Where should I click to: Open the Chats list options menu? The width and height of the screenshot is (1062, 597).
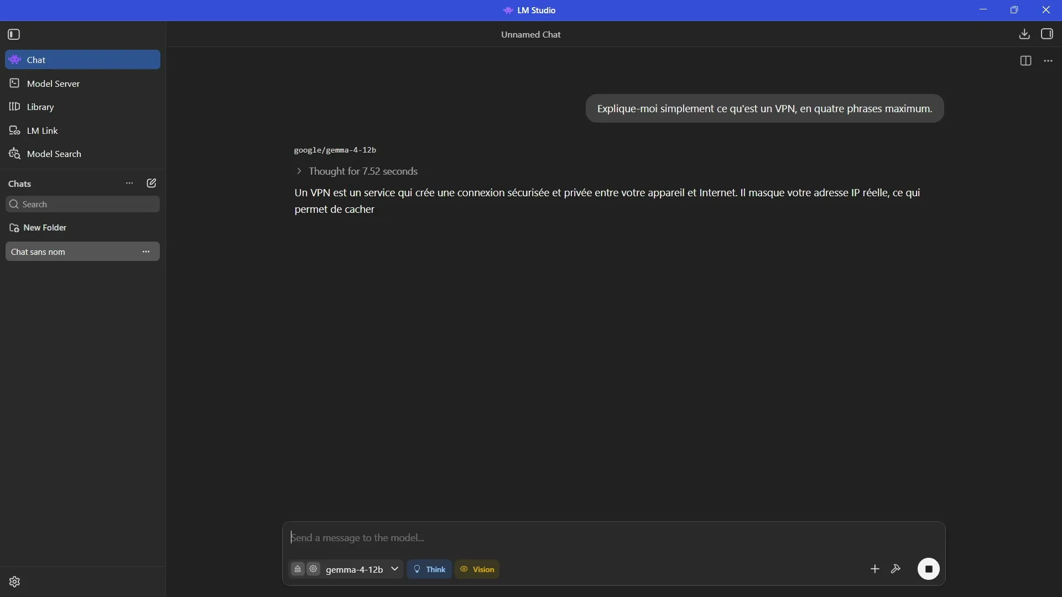click(129, 184)
